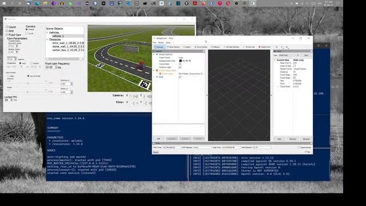Screen dimensions: 366x206
Task: Click the Speed slider handle
Action: (27, 92)
